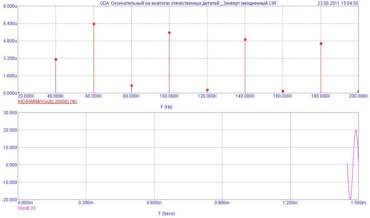This screenshot has height=218, width=370.
Task: Click the 6.400u vertical axis value
Action: pyautogui.click(x=10, y=24)
